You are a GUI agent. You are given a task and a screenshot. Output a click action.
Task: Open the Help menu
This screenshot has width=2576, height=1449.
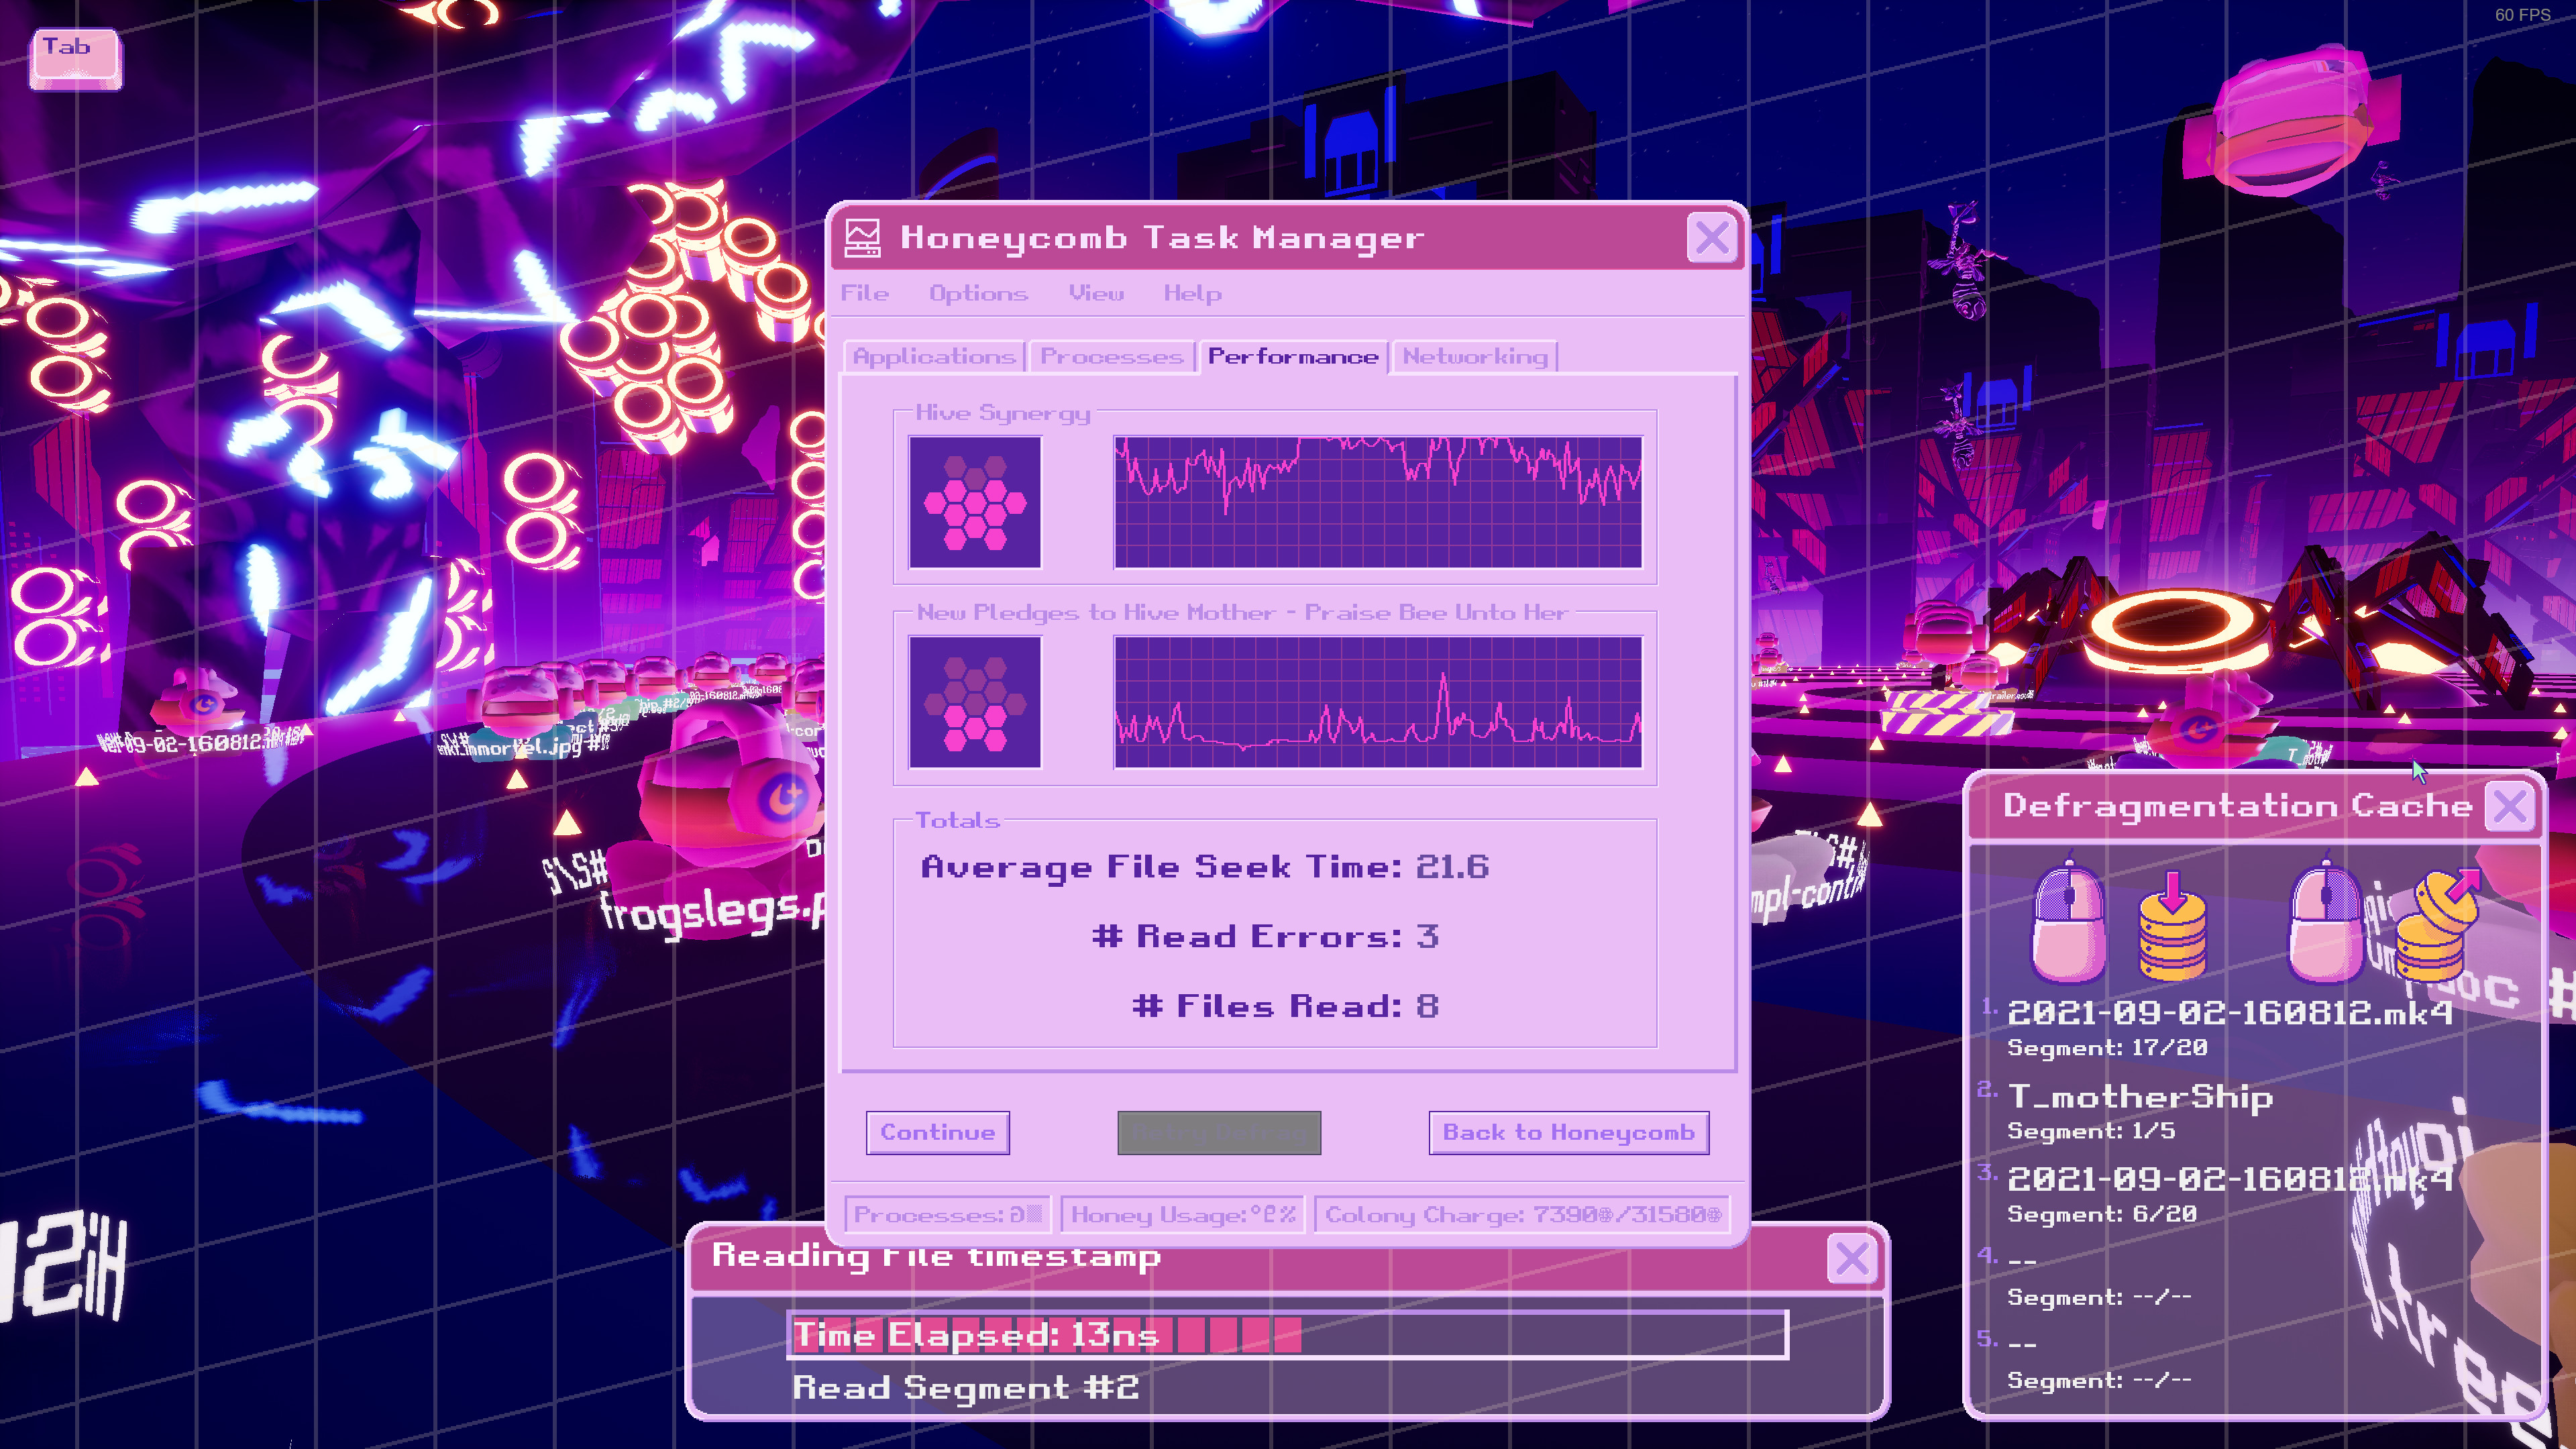click(1193, 293)
